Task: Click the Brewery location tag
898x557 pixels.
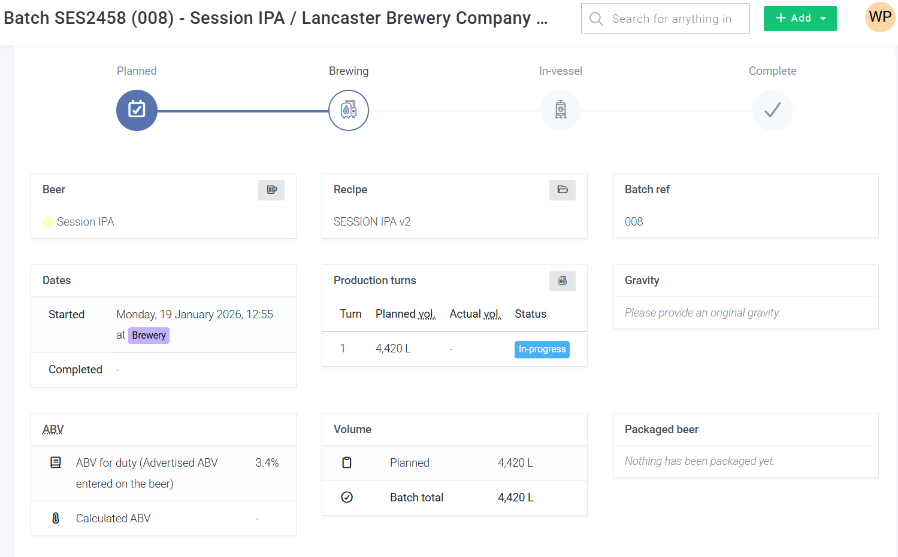Action: point(149,335)
